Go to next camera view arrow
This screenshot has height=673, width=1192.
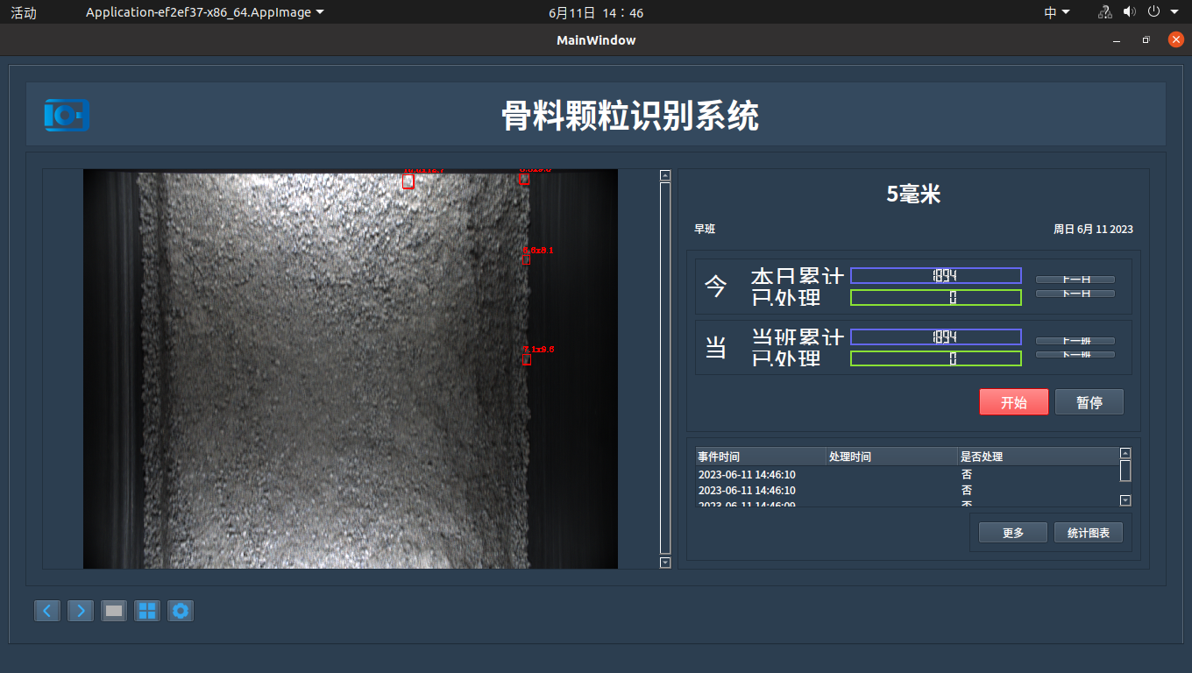coord(81,611)
